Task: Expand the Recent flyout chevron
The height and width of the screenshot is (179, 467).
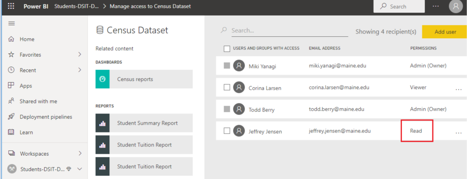Action: pyautogui.click(x=80, y=70)
